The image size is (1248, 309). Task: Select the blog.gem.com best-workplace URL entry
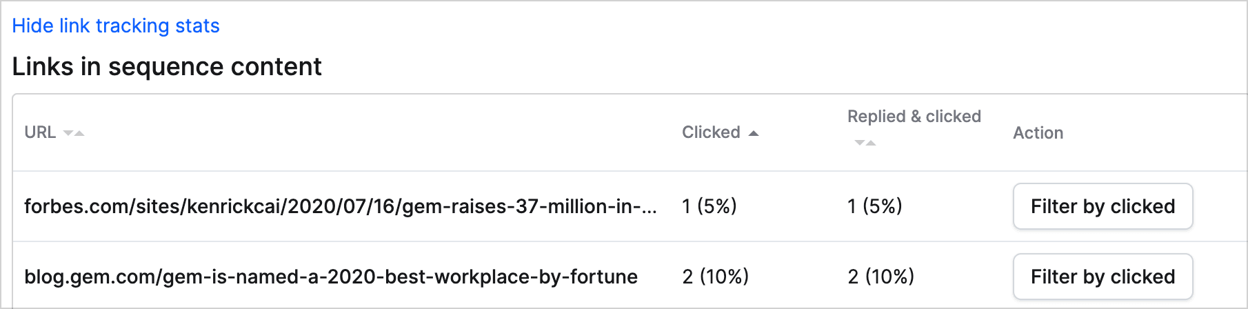point(331,277)
